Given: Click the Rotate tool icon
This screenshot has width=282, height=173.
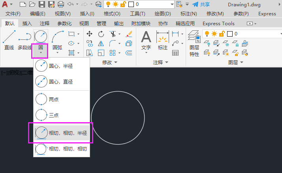Looking at the screenshot, I should (101, 34).
